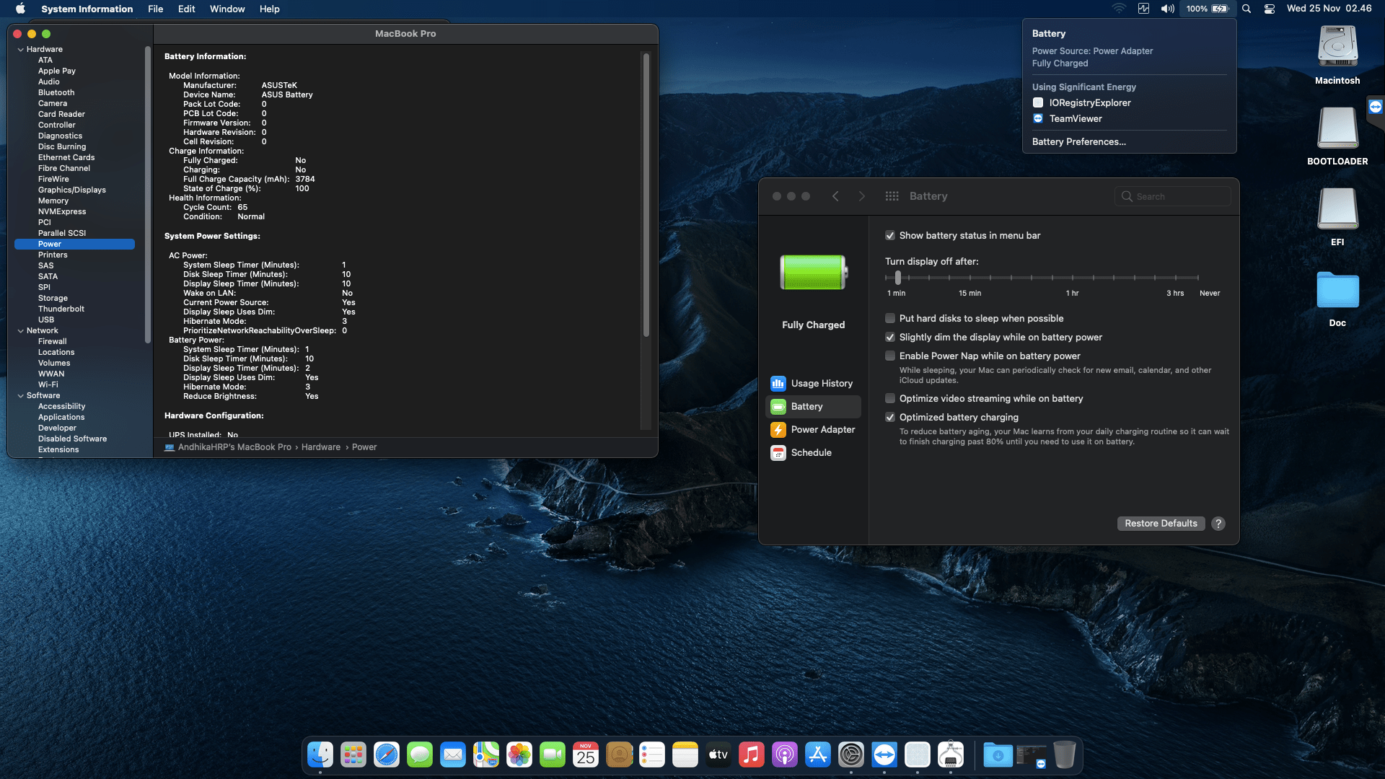Open the File menu
This screenshot has height=779, width=1385.
155,9
